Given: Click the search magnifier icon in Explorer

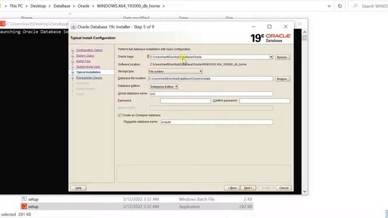Looking at the screenshot, I should pyautogui.click(x=355, y=5).
